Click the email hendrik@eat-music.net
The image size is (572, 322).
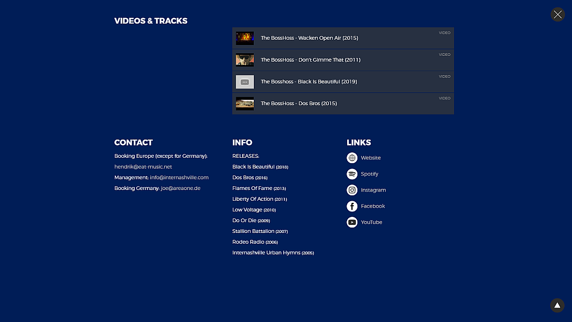(143, 167)
